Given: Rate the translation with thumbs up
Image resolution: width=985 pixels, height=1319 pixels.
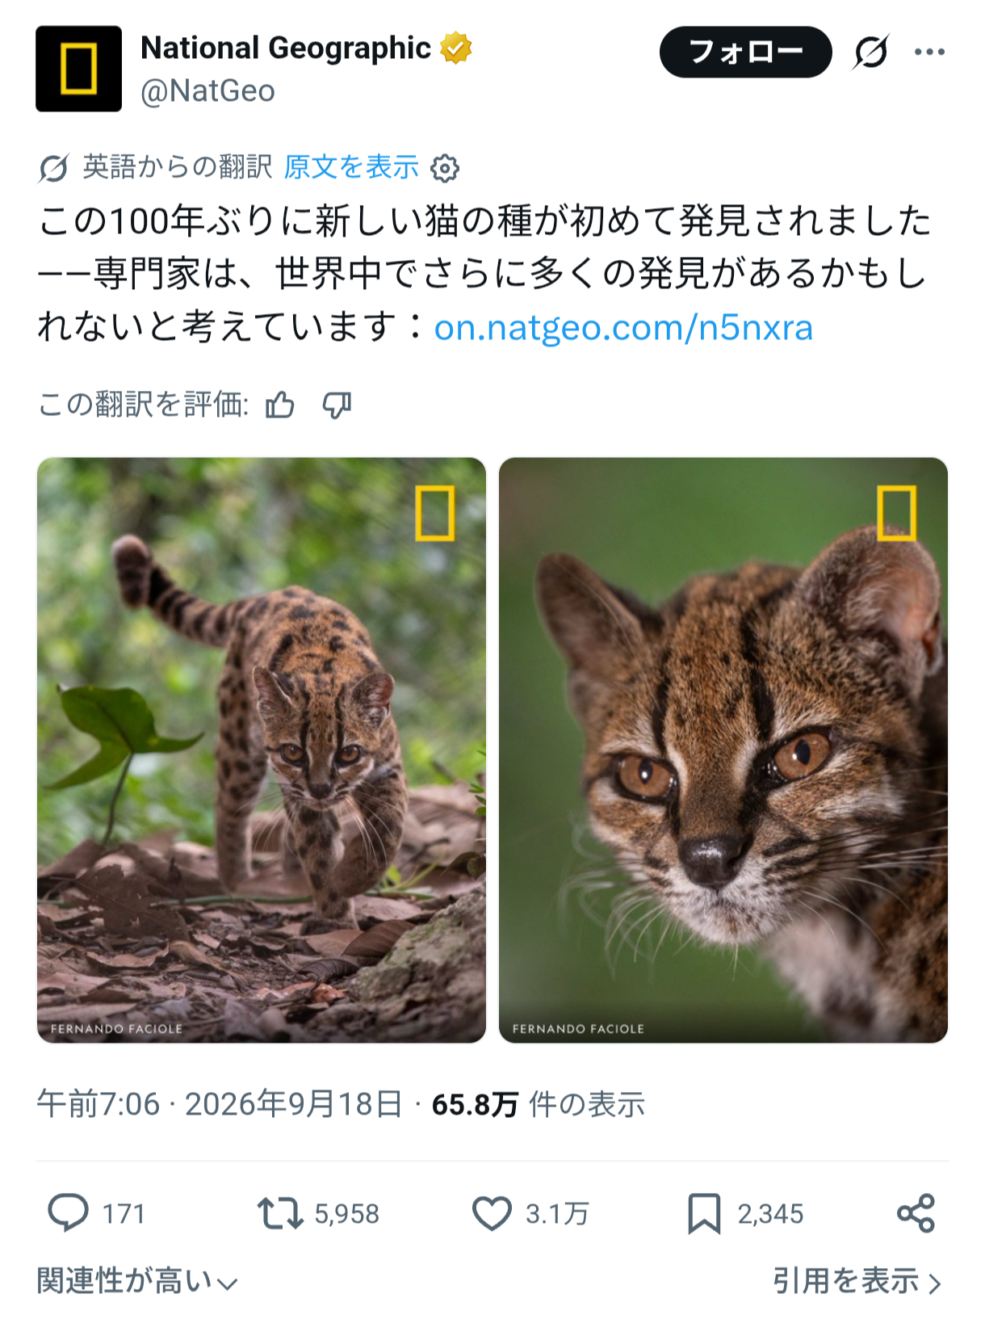Looking at the screenshot, I should [280, 405].
